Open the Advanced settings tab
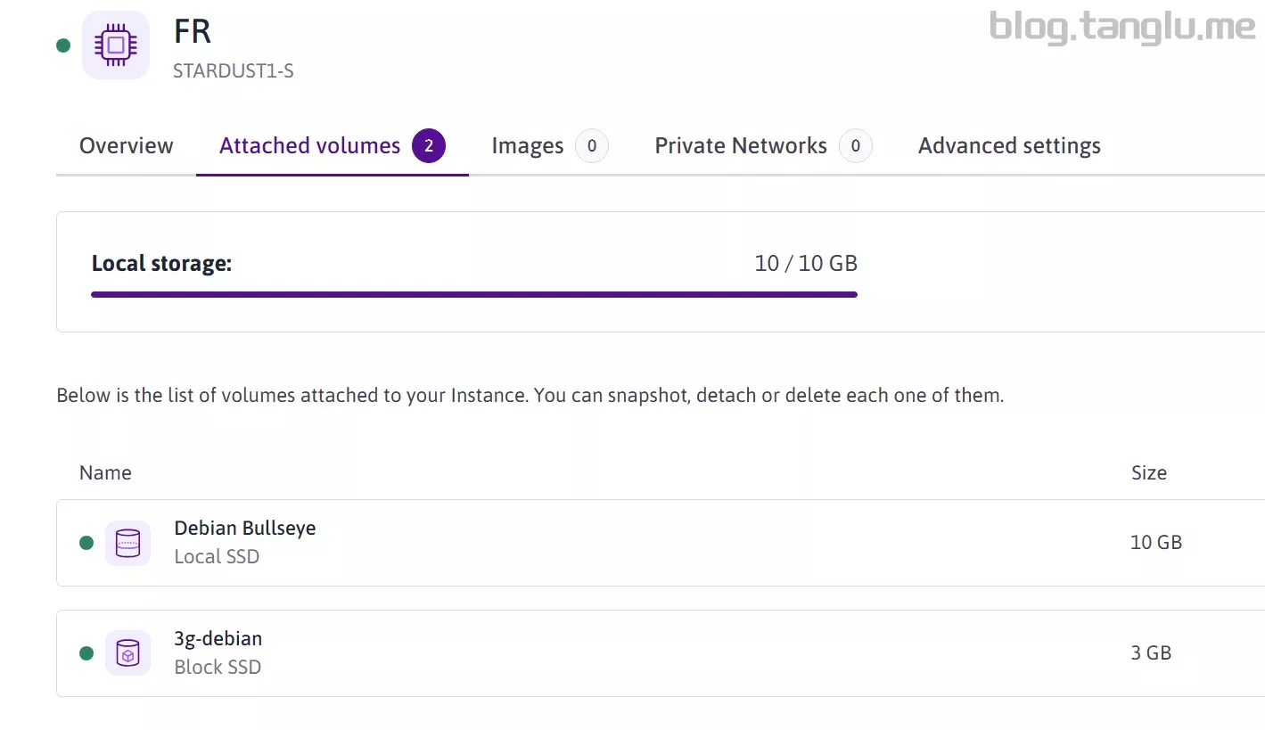The height and width of the screenshot is (730, 1265). coord(1009,146)
